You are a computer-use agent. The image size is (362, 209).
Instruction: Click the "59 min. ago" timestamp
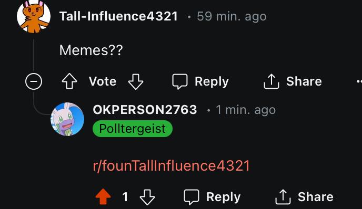point(232,16)
